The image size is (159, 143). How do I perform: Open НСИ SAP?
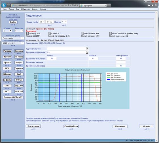(19, 92)
